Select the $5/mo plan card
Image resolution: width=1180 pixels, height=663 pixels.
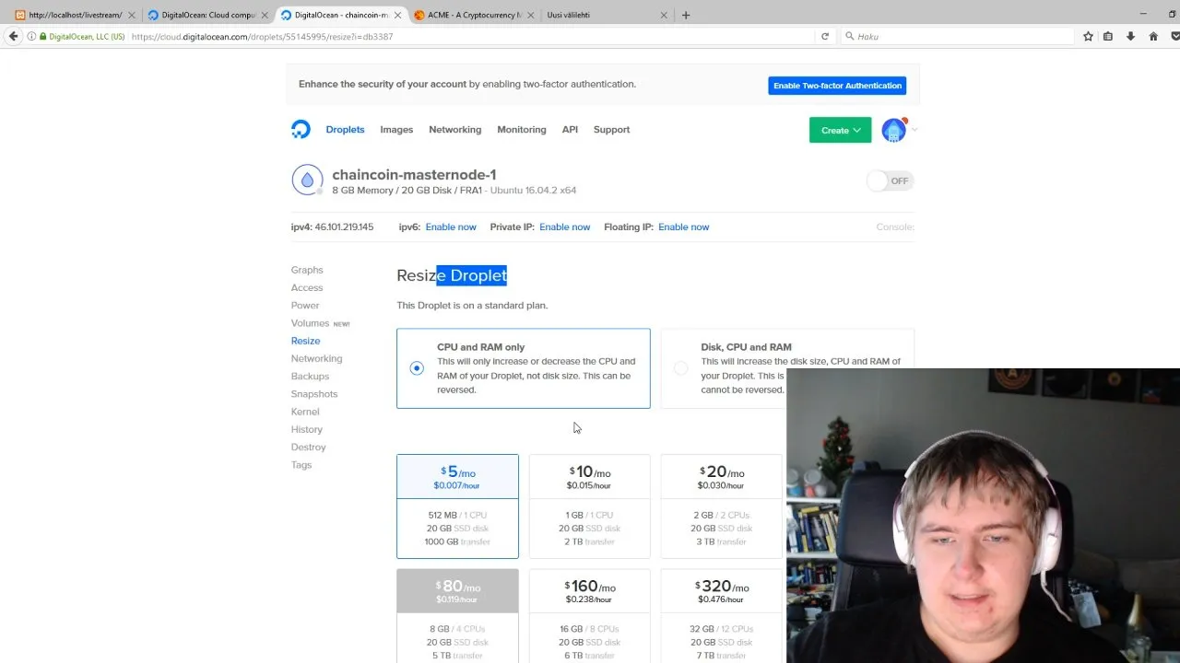pyautogui.click(x=457, y=506)
